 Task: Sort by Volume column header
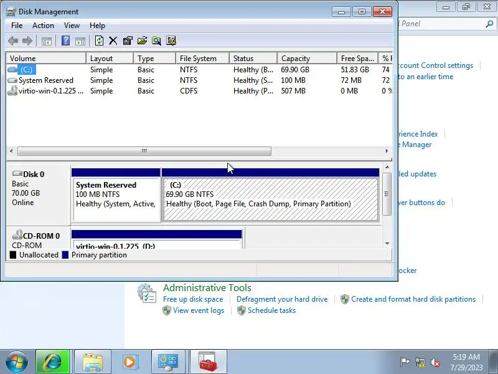point(46,59)
